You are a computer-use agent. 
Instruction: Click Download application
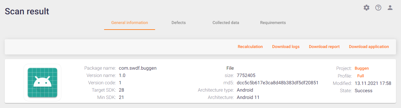pos(369,47)
